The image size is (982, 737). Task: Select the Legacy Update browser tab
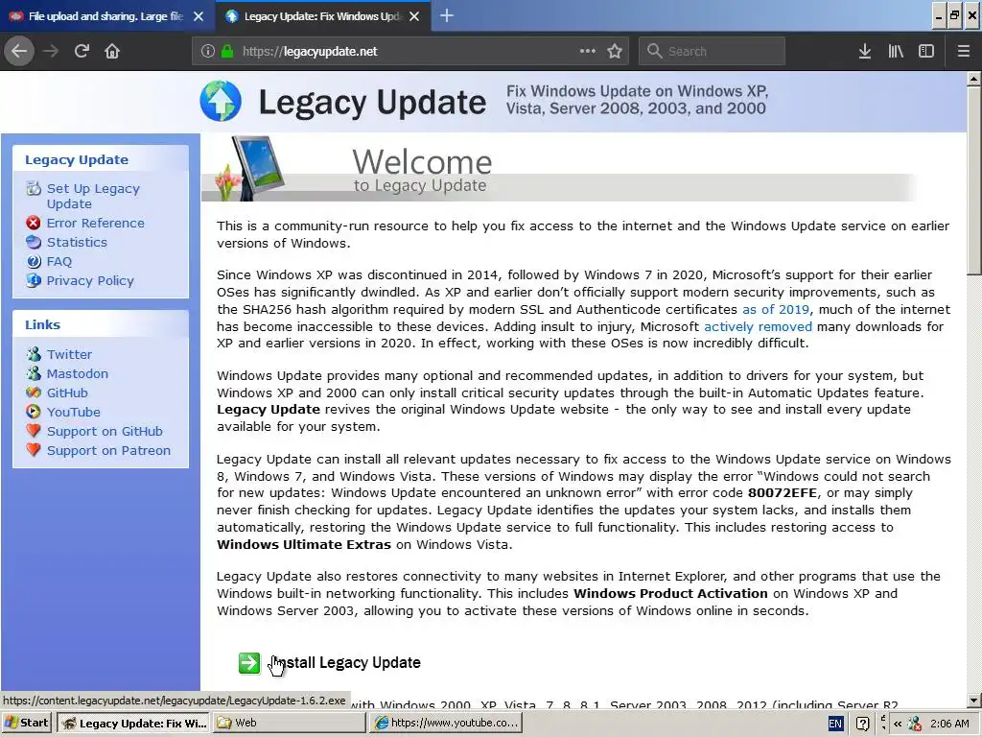322,16
